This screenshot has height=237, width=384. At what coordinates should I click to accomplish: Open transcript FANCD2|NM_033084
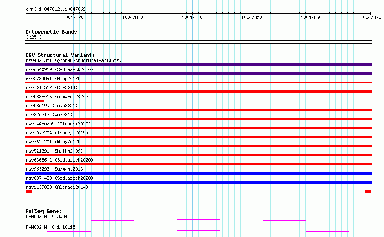click(x=47, y=216)
